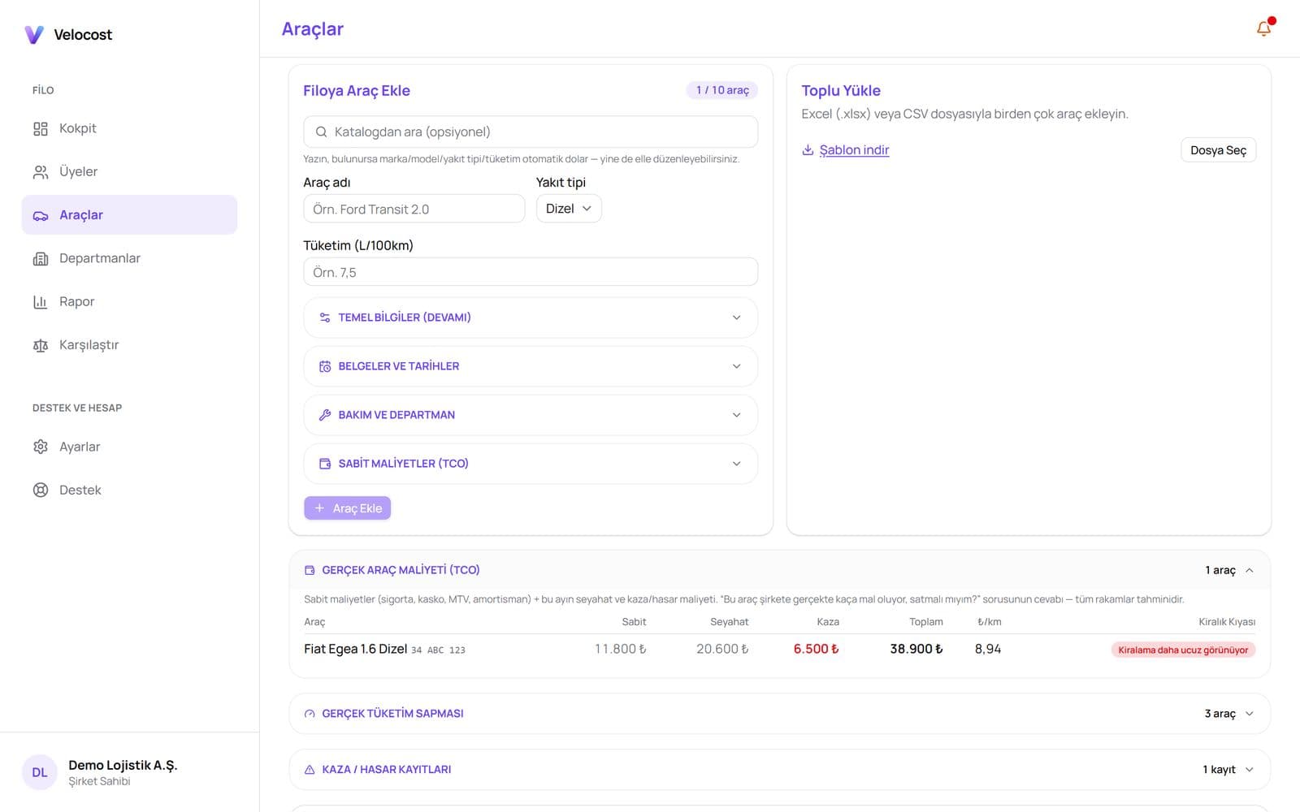This screenshot has width=1300, height=812.
Task: Expand the Kaza / Hasar Kayıtları panel
Action: coord(779,769)
